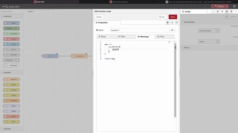This screenshot has width=238, height=133.
Task: Select the complete node in palette
Action: [x=12, y=34]
